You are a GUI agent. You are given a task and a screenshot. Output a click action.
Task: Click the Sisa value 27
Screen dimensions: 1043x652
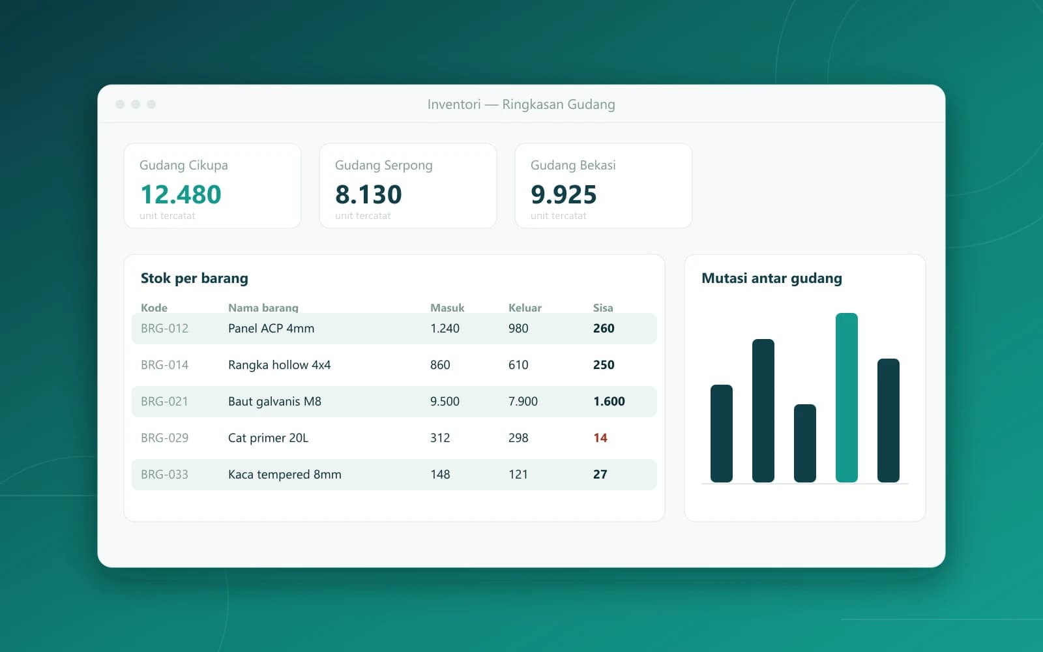pyautogui.click(x=600, y=475)
